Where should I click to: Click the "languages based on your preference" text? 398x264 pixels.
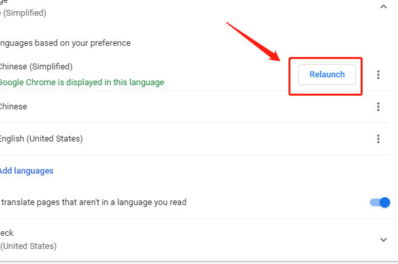(66, 43)
